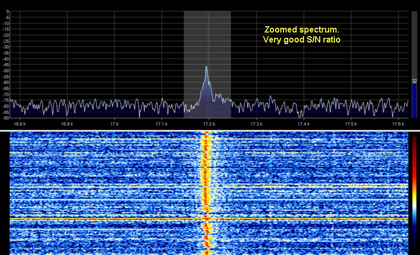
Task: Click the 17k frequency axis label
Action: pyautogui.click(x=114, y=124)
